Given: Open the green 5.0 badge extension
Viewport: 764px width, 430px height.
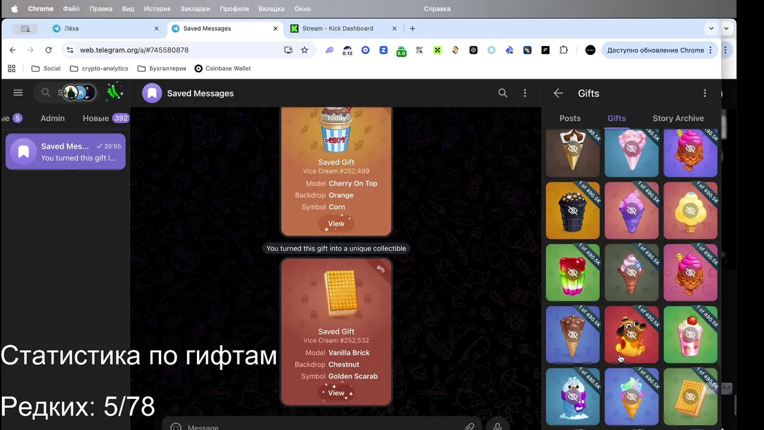Looking at the screenshot, I should tap(401, 51).
